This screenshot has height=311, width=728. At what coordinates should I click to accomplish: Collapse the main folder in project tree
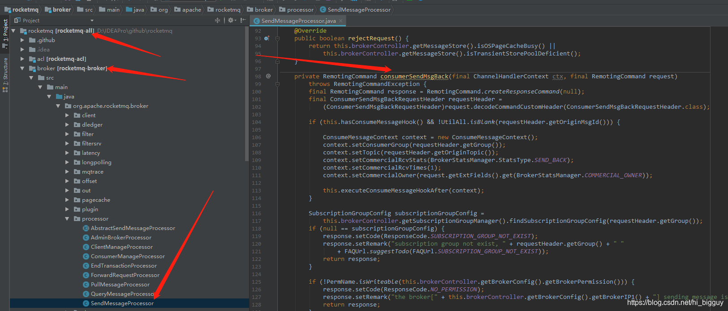point(40,87)
